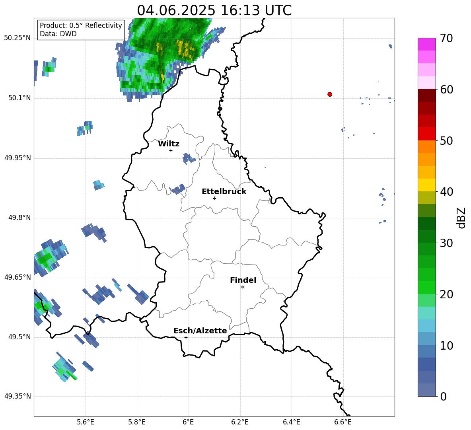Click the cross marker below the Wiltz label
This screenshot has width=471, height=430.
(171, 150)
